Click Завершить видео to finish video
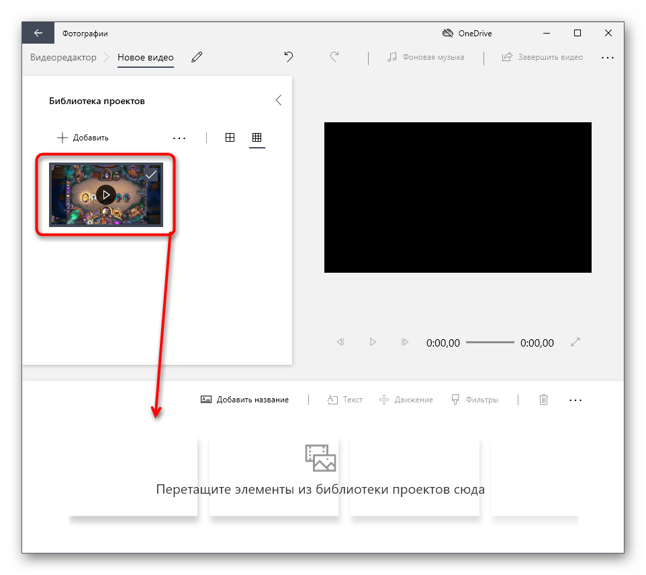This screenshot has height=575, width=646. [543, 58]
